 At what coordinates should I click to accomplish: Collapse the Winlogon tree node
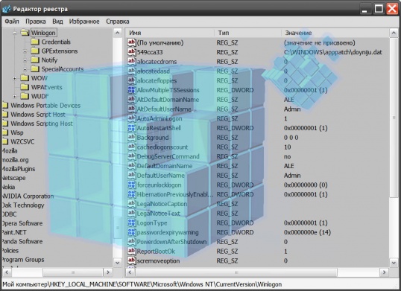pyautogui.click(x=15, y=33)
